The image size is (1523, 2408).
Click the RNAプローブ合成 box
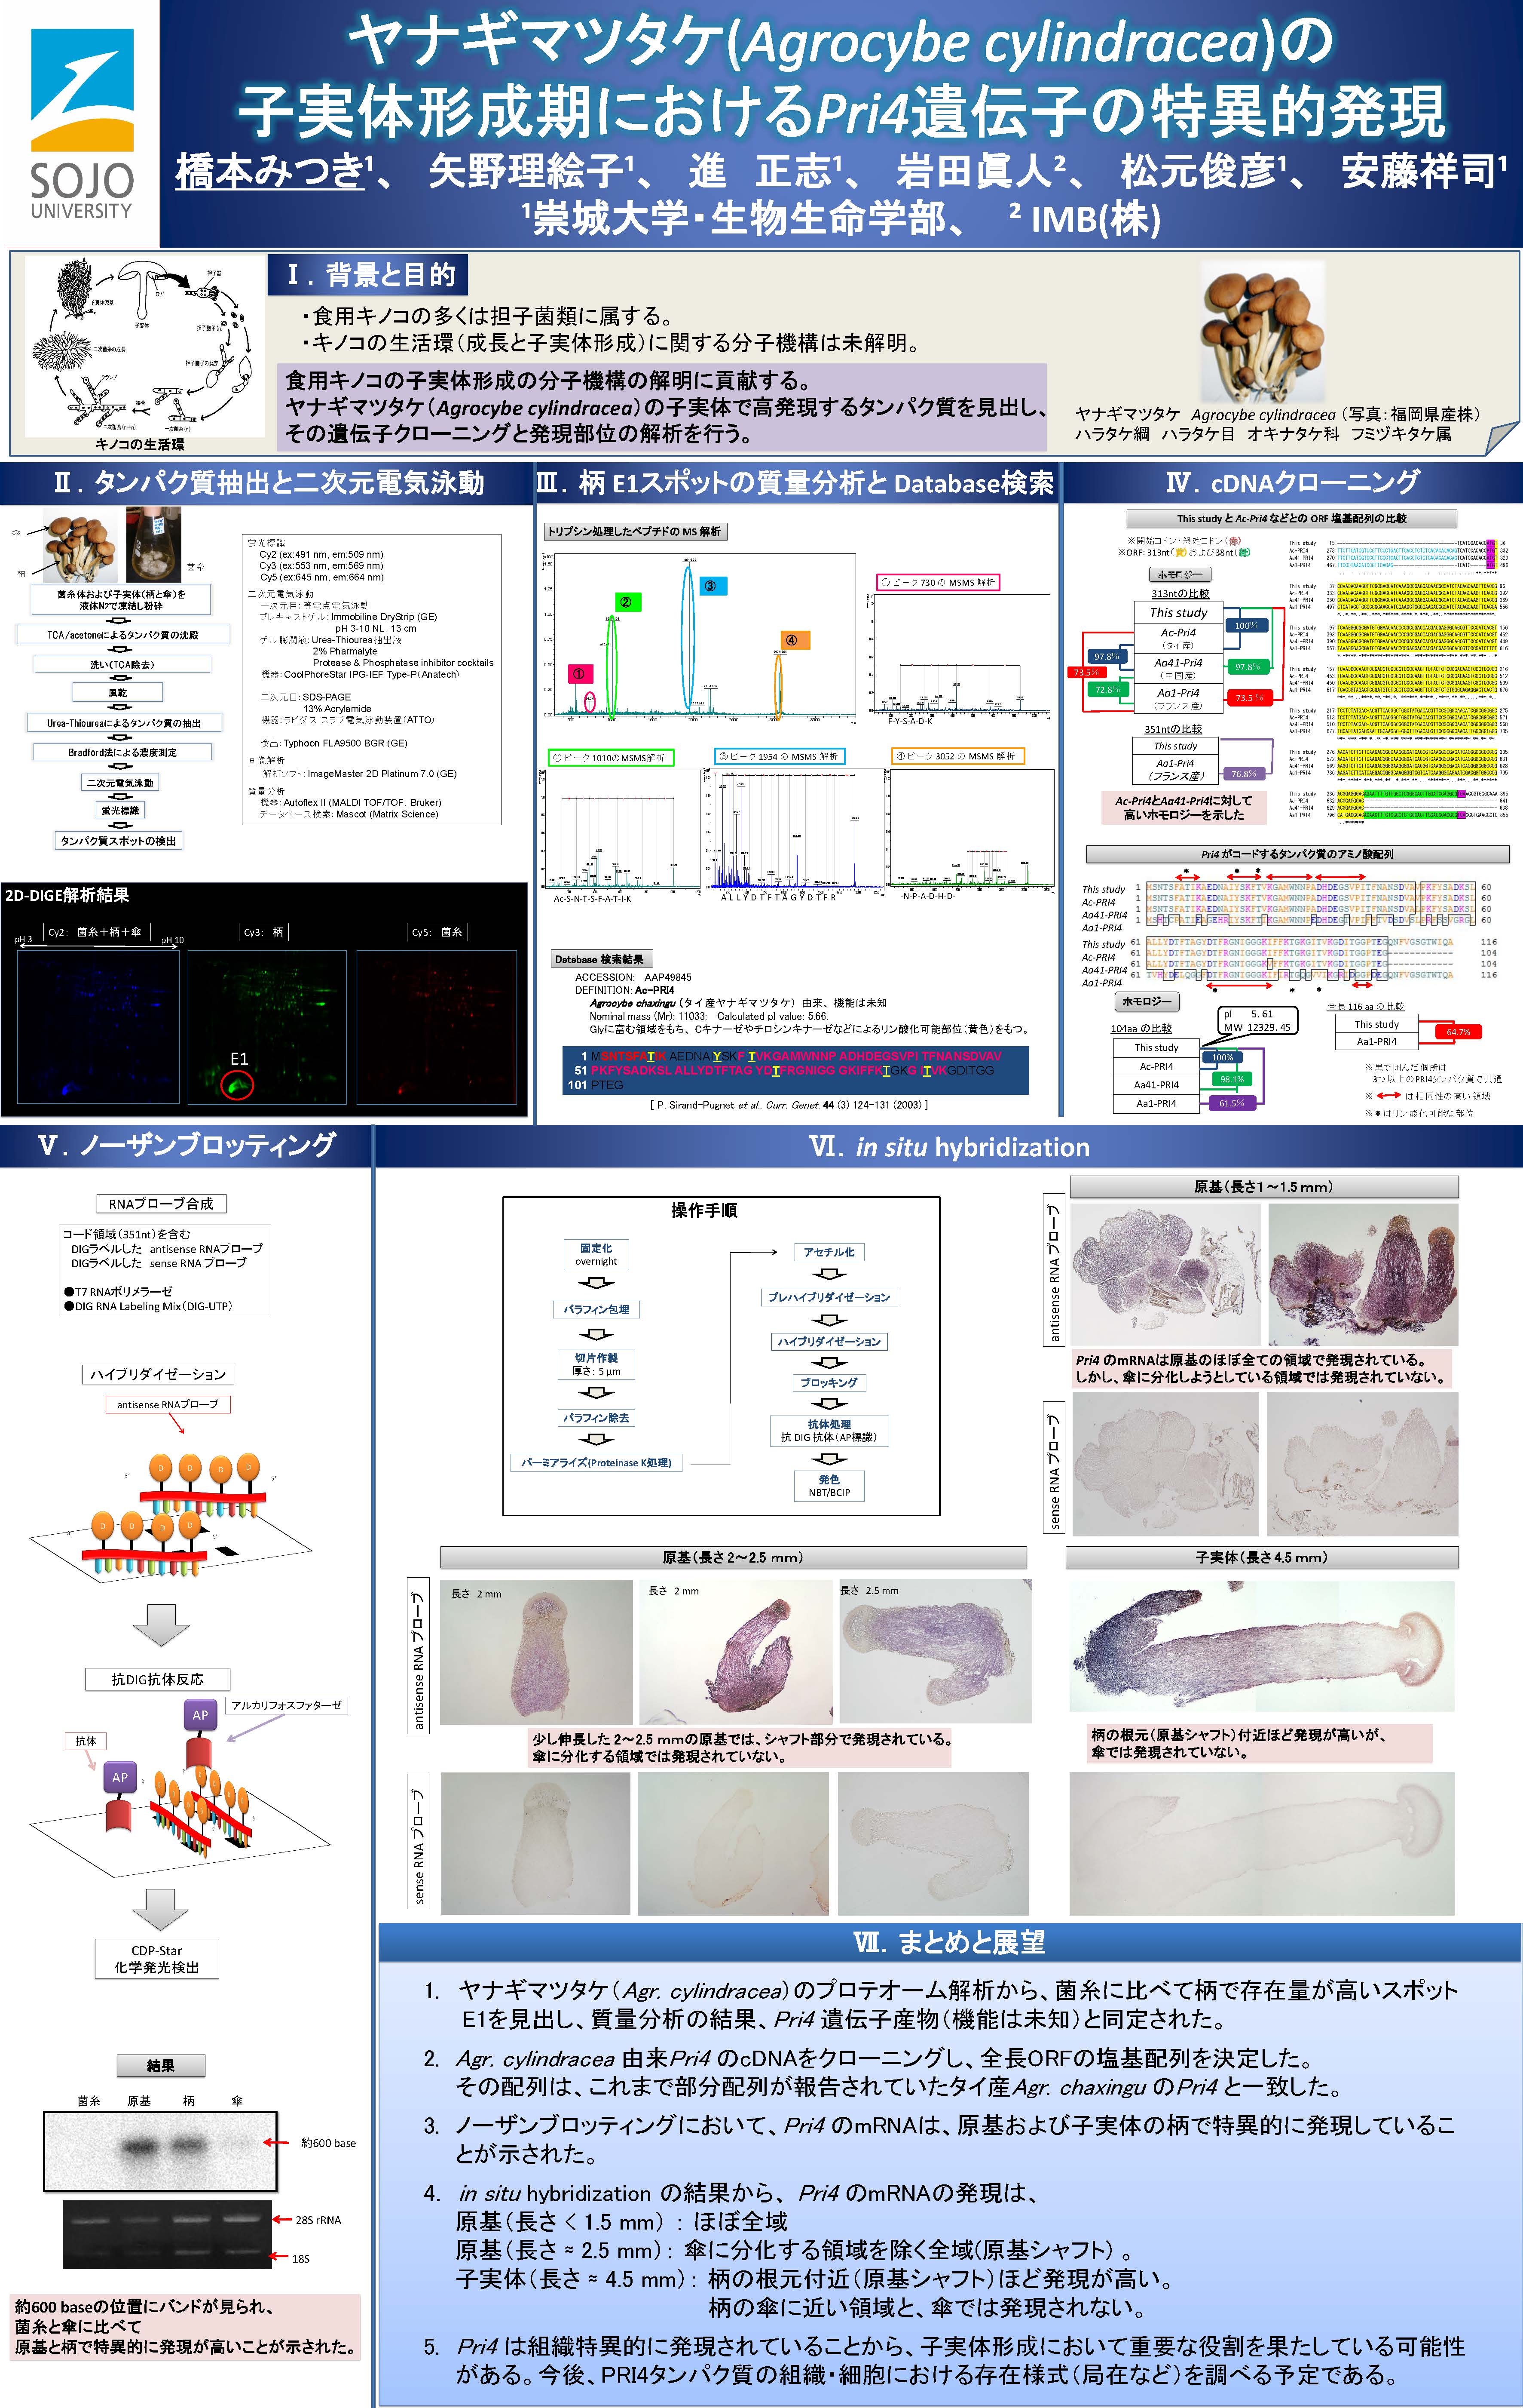161,1203
